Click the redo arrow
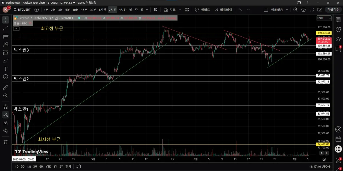This screenshot has height=171, width=343. pos(248,10)
